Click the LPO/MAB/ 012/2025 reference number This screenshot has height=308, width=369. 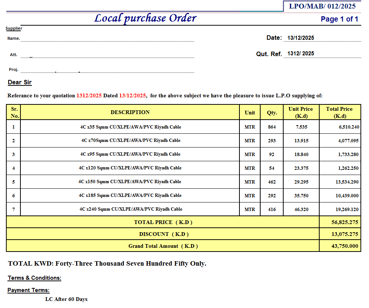click(322, 6)
